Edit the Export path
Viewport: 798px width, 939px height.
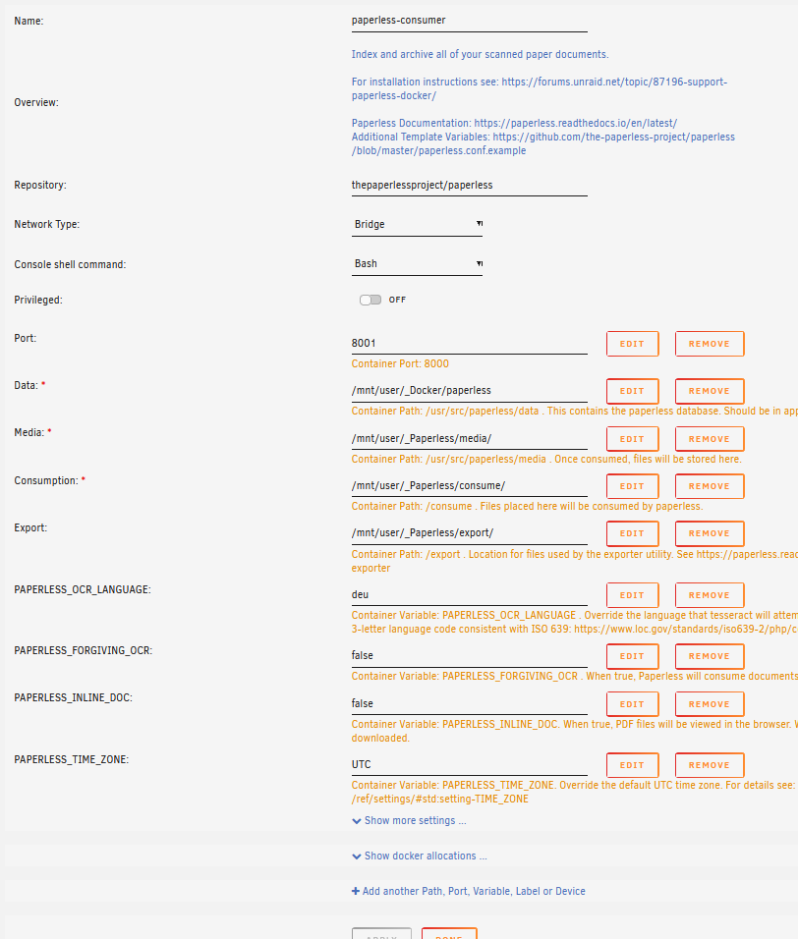click(632, 533)
